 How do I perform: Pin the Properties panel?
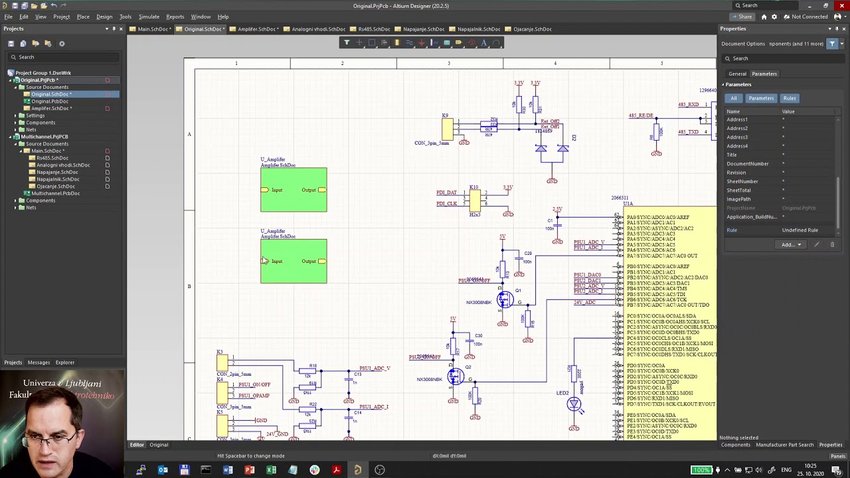[837, 29]
